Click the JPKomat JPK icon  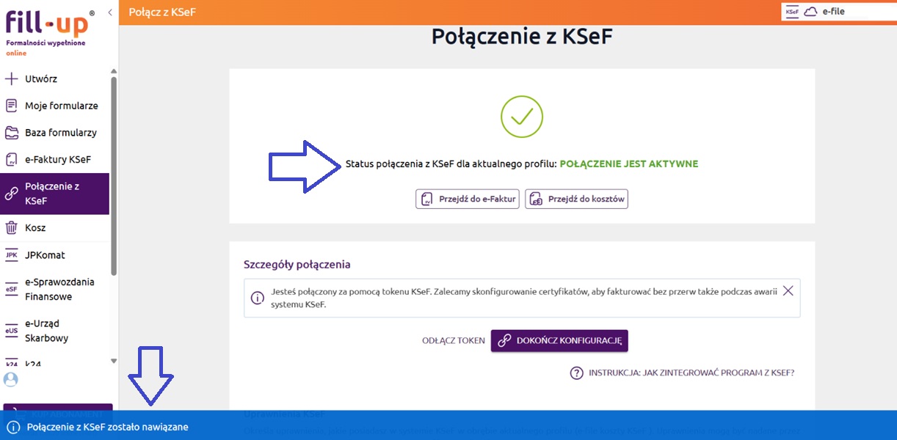[x=11, y=255]
